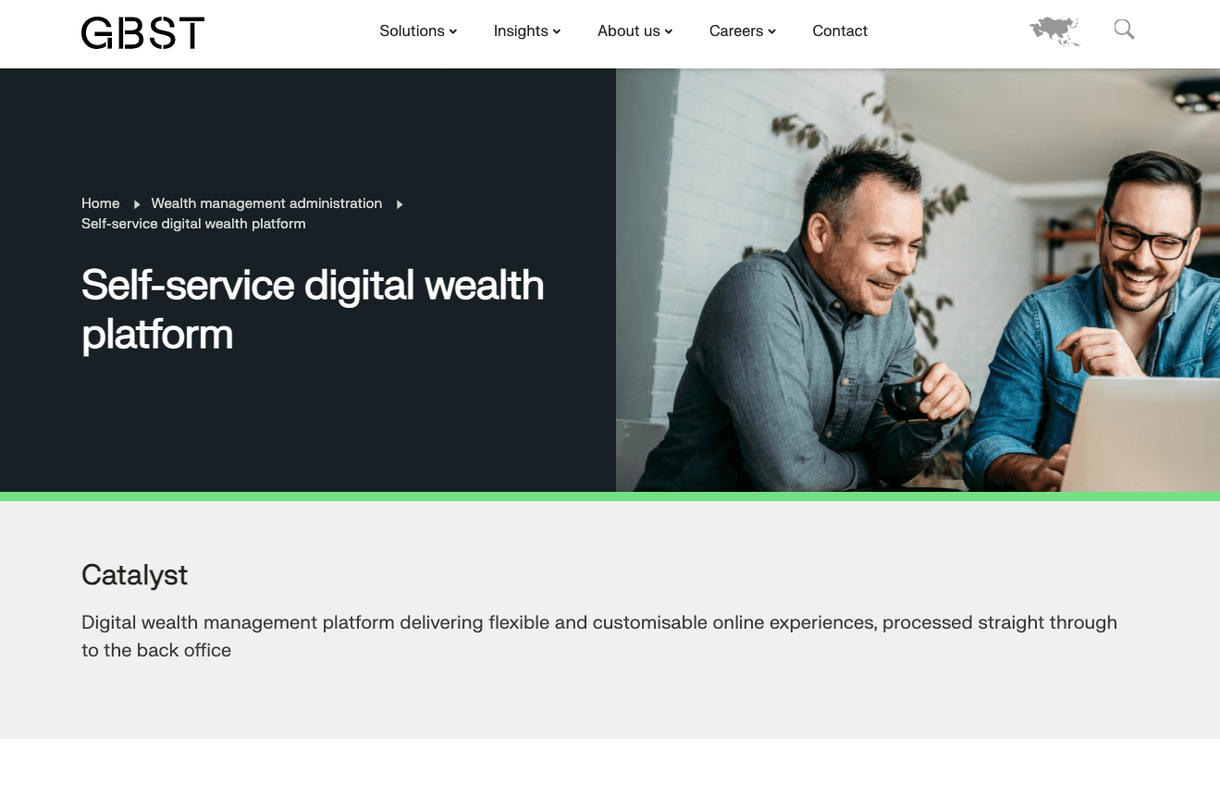Click the arrow after Home breadcrumb
The image size is (1220, 797).
coord(136,204)
